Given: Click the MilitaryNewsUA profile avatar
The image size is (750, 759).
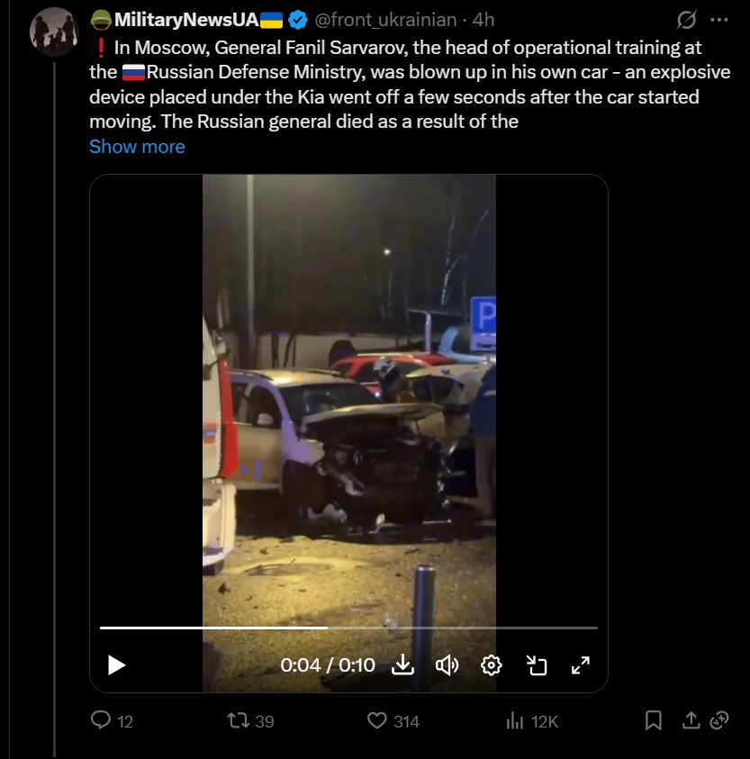Looking at the screenshot, I should click(x=54, y=32).
